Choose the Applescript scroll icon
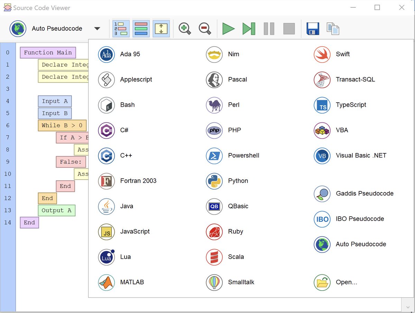 click(106, 79)
